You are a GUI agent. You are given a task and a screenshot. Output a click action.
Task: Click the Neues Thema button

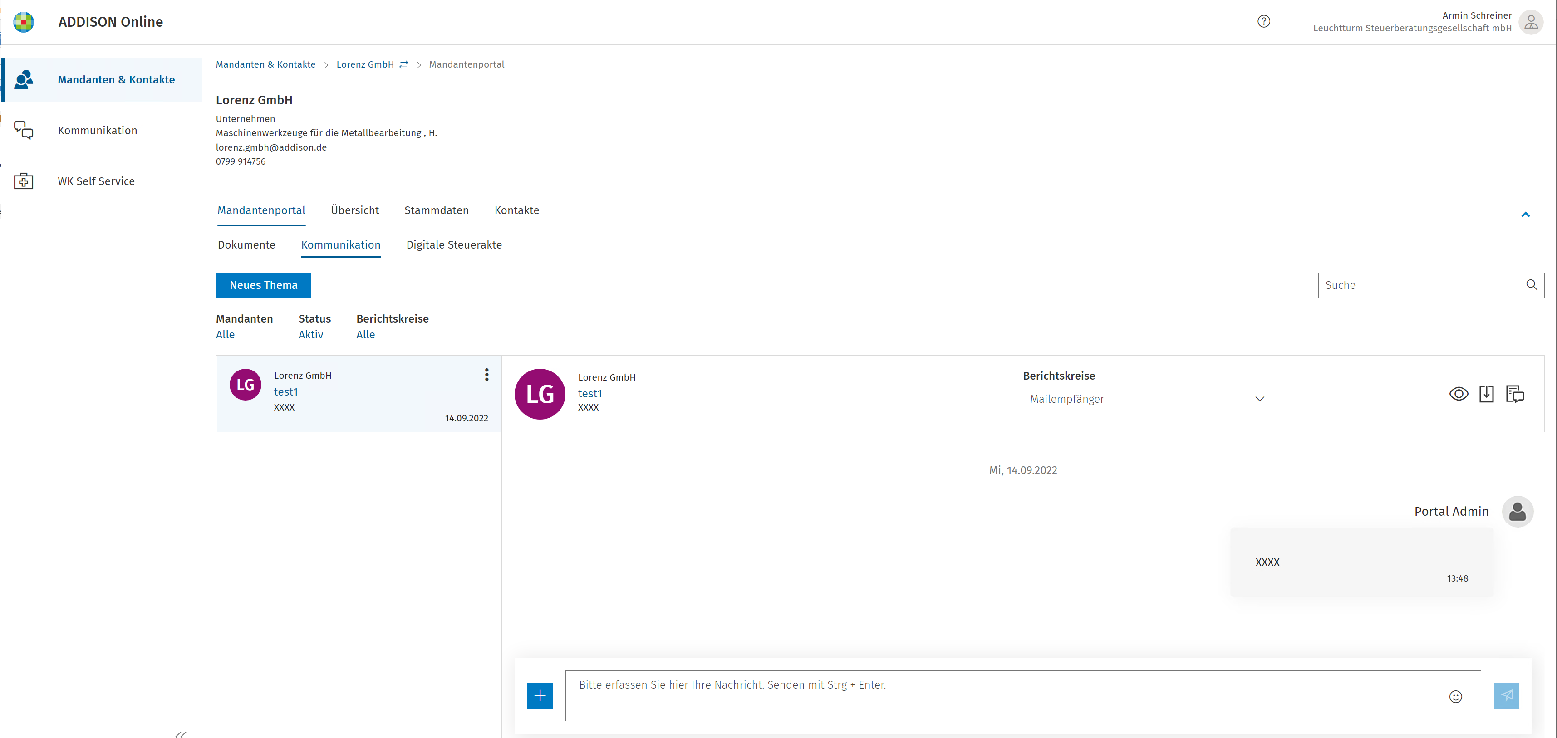pyautogui.click(x=264, y=285)
